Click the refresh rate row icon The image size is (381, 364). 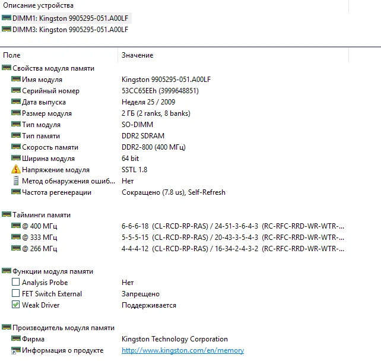pos(16,192)
